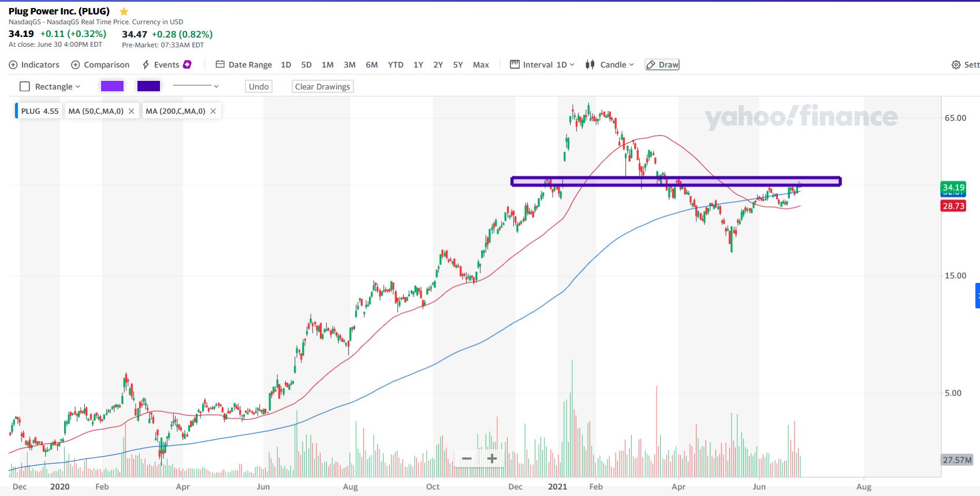Select the MA (50,C,MA,0) indicator label

coord(96,111)
